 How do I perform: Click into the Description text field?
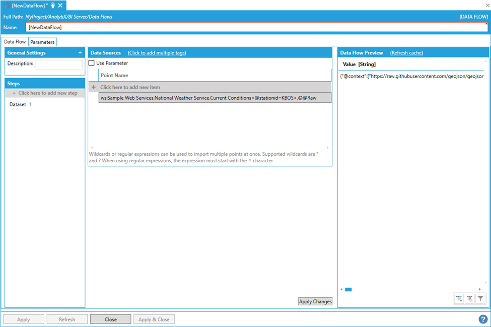tap(59, 64)
